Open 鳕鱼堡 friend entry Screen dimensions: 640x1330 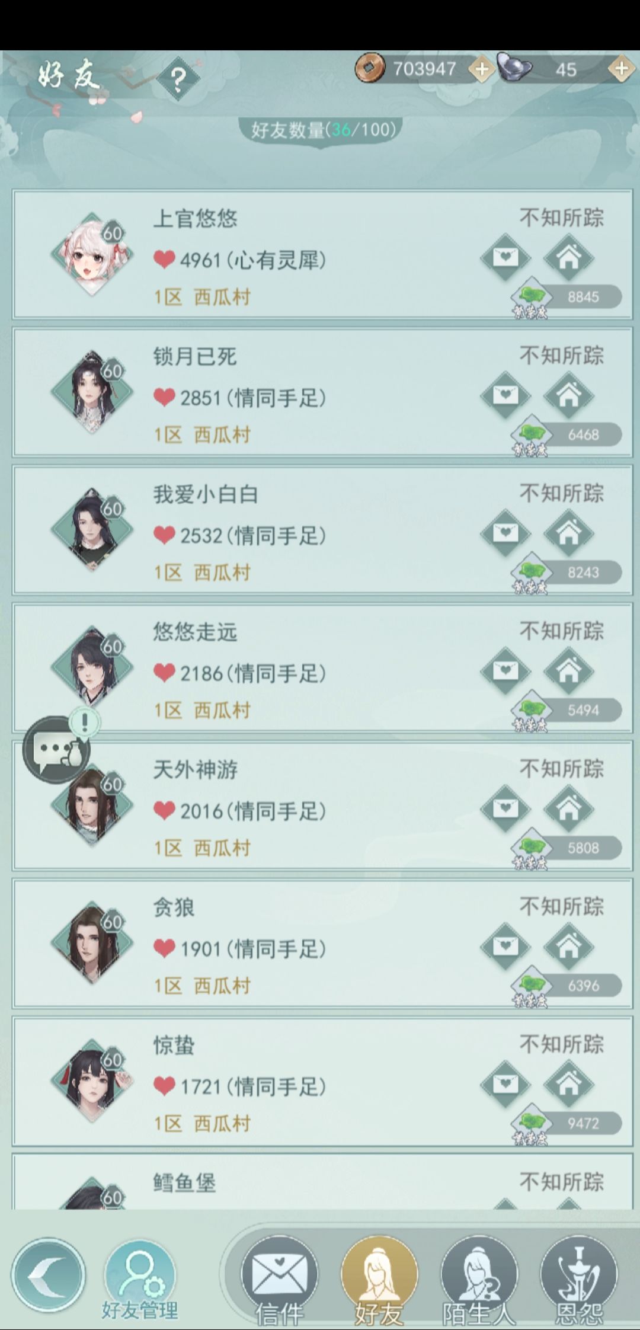click(322, 1181)
